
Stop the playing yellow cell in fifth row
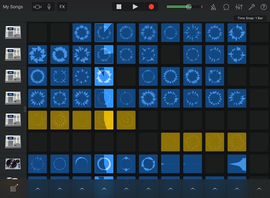click(x=104, y=120)
